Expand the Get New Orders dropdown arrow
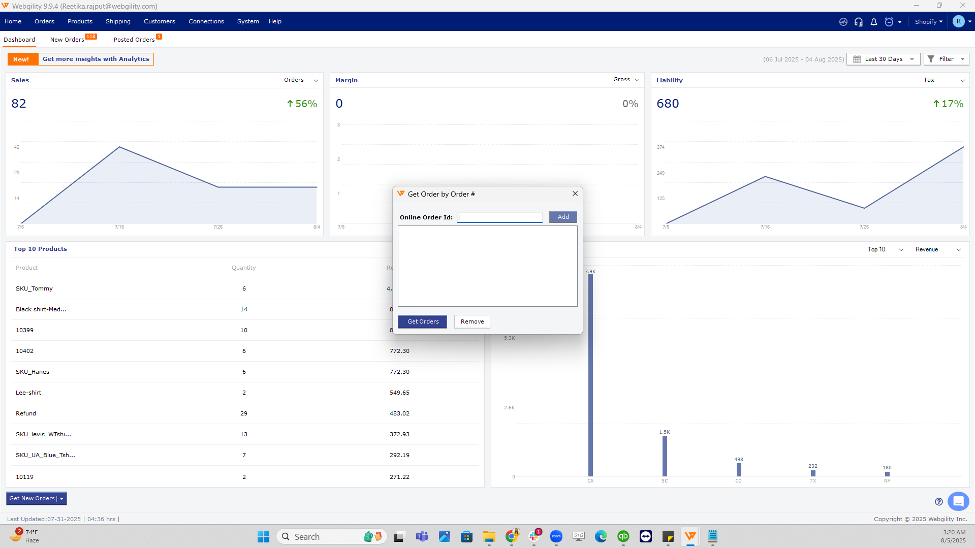The height and width of the screenshot is (548, 975). (x=62, y=499)
